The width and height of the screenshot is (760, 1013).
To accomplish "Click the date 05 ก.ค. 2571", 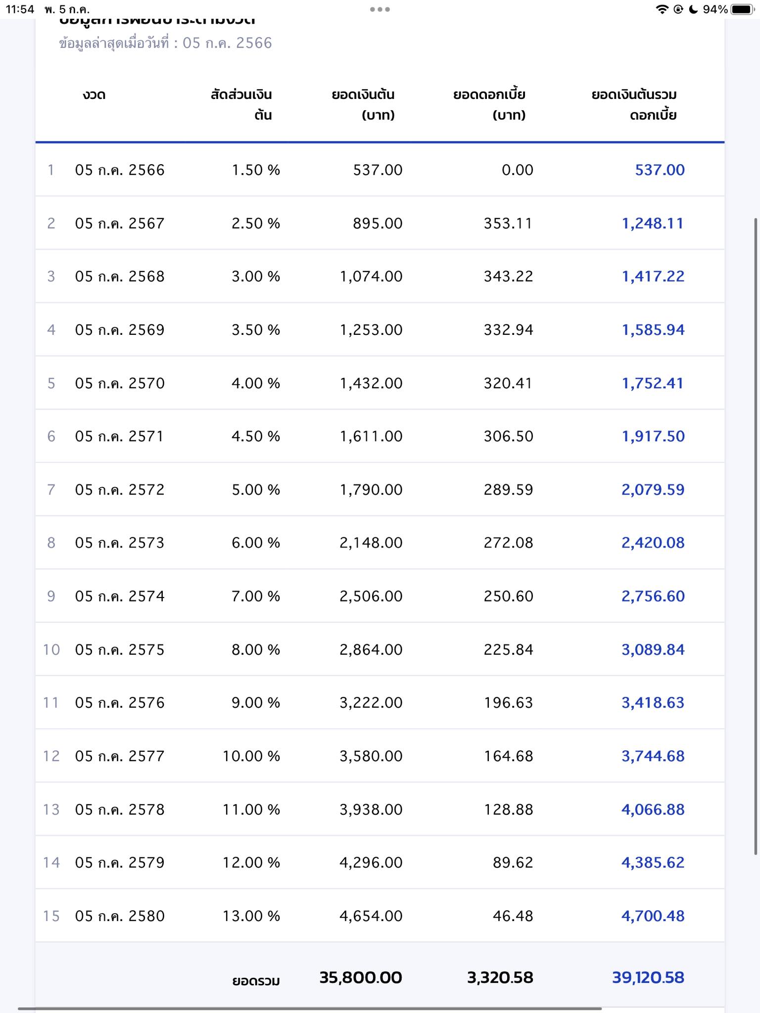I will (x=119, y=436).
